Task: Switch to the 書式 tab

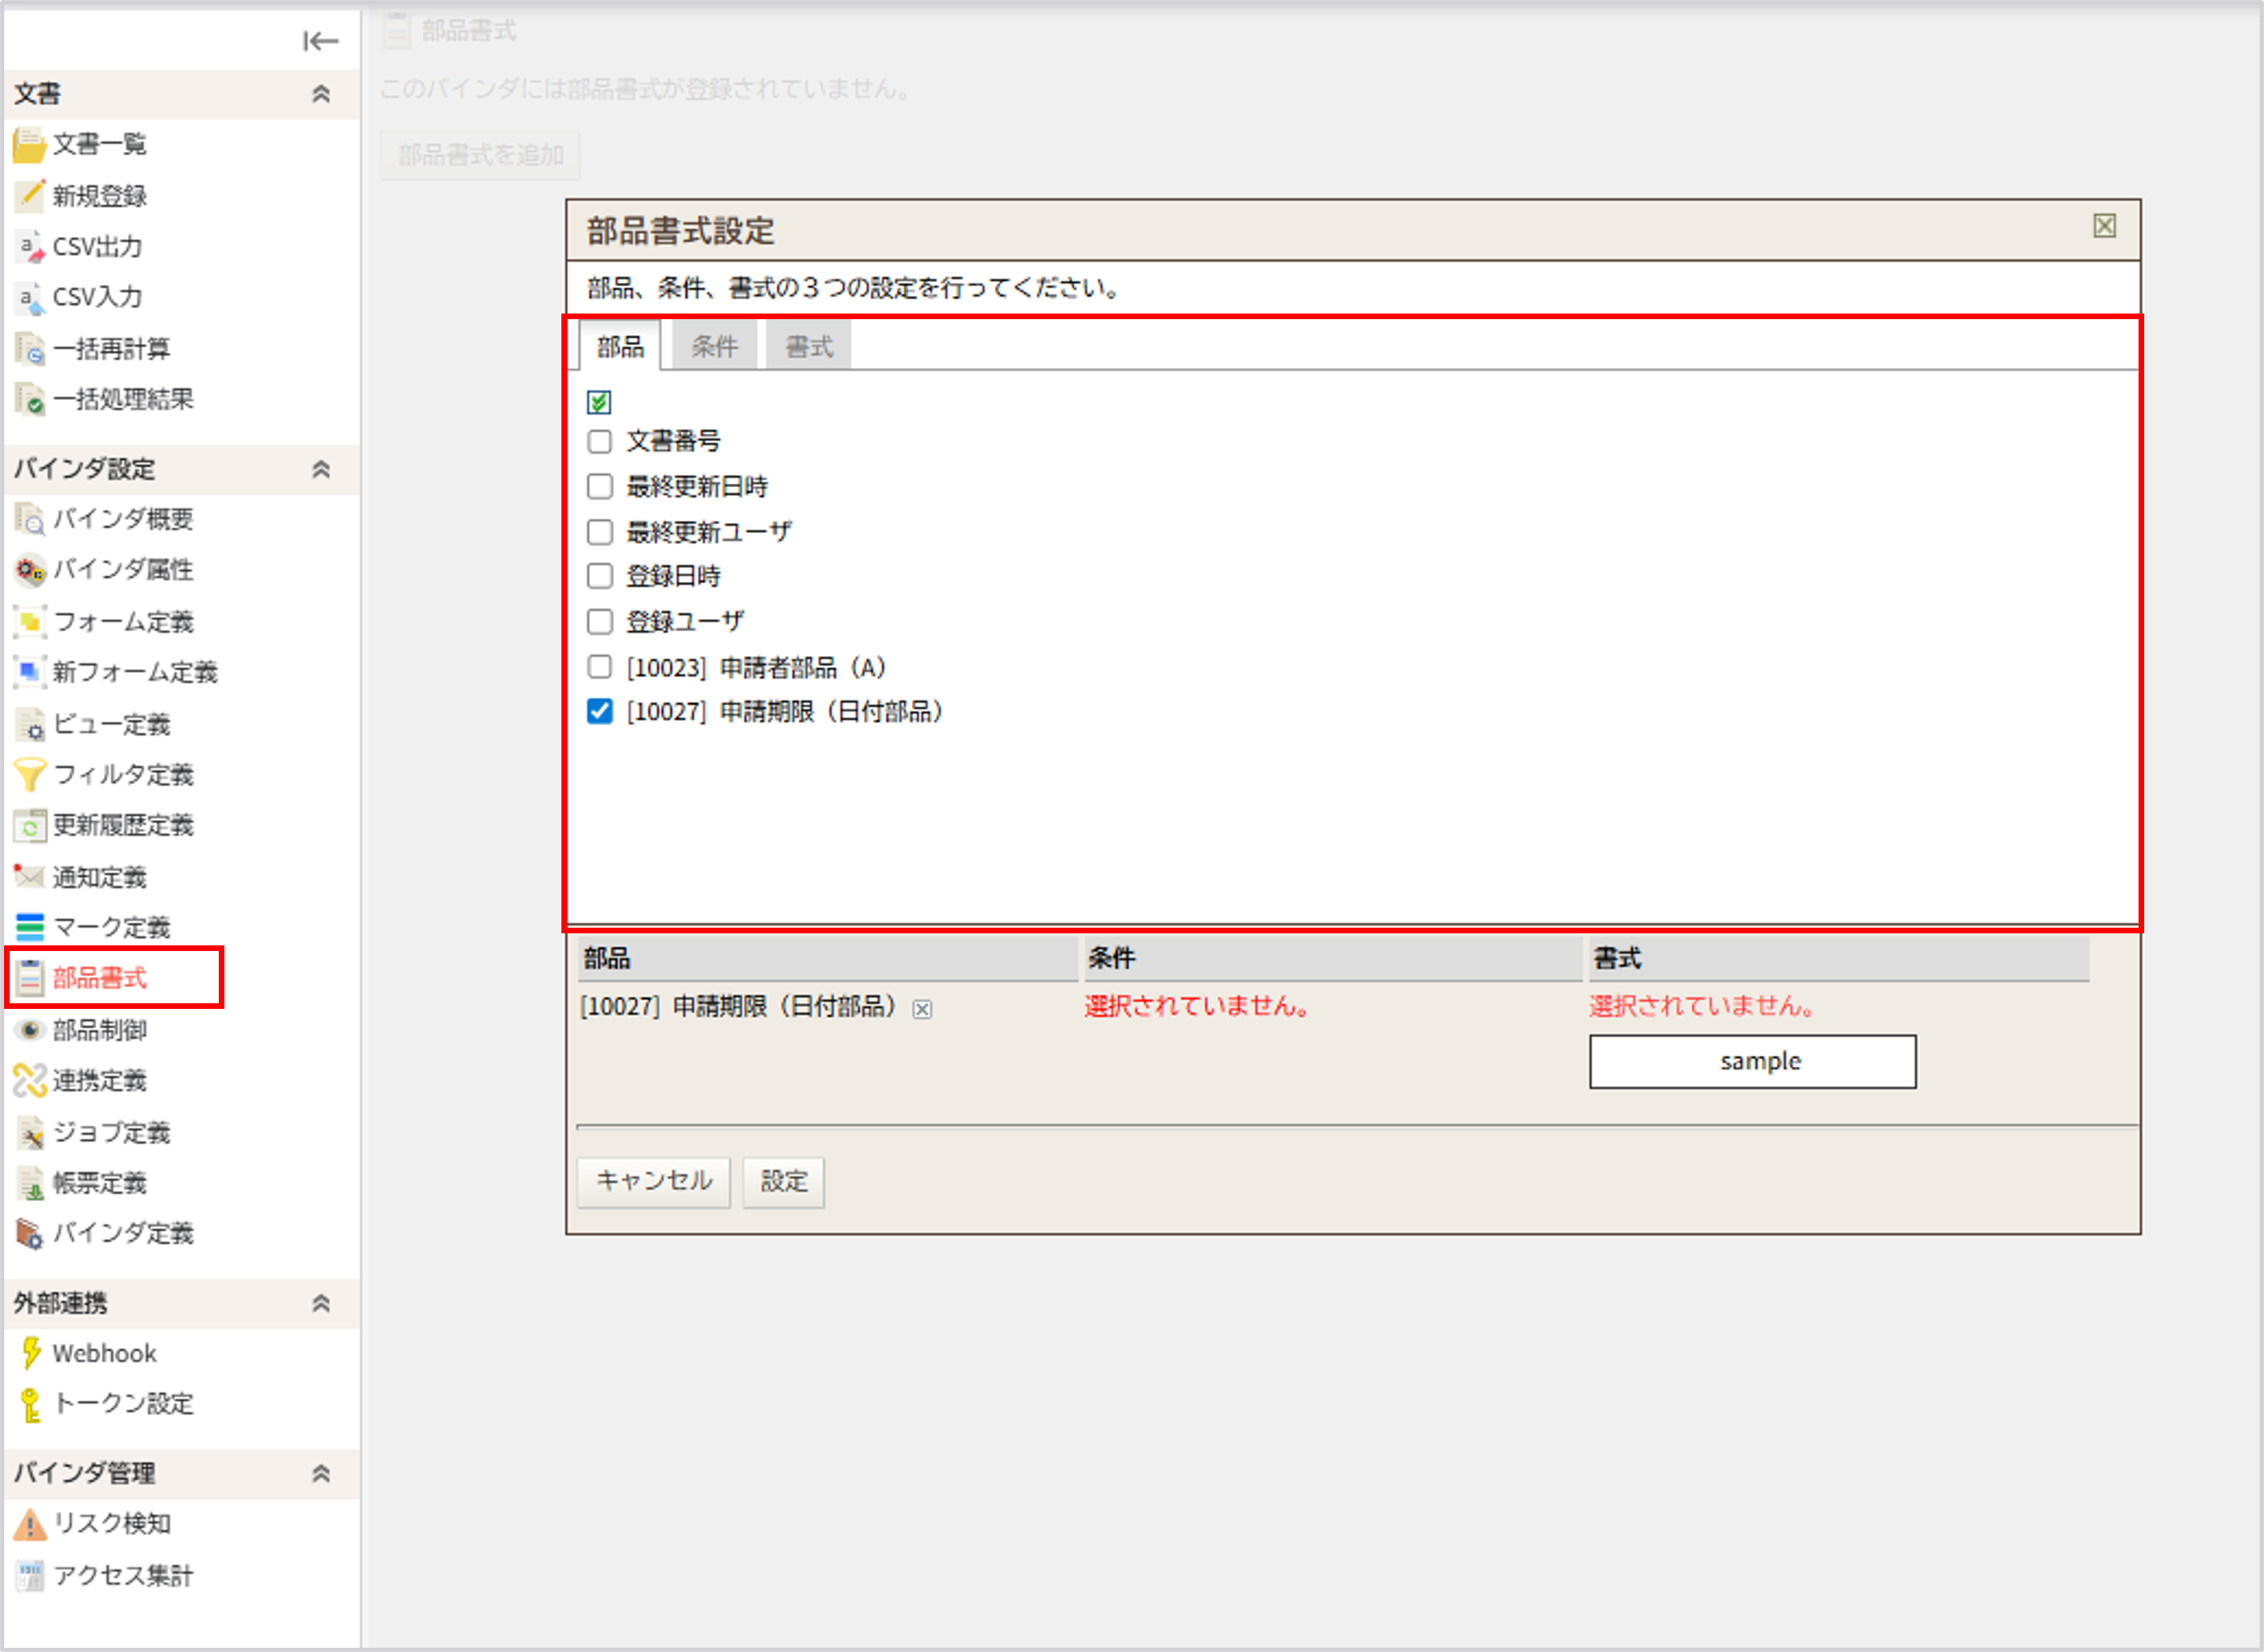Action: [808, 347]
